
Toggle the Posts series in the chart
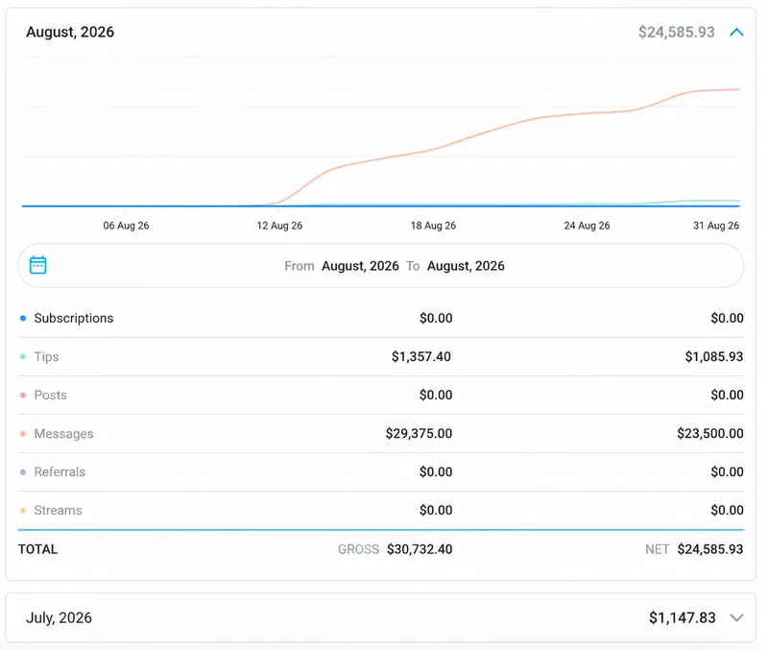coord(51,395)
